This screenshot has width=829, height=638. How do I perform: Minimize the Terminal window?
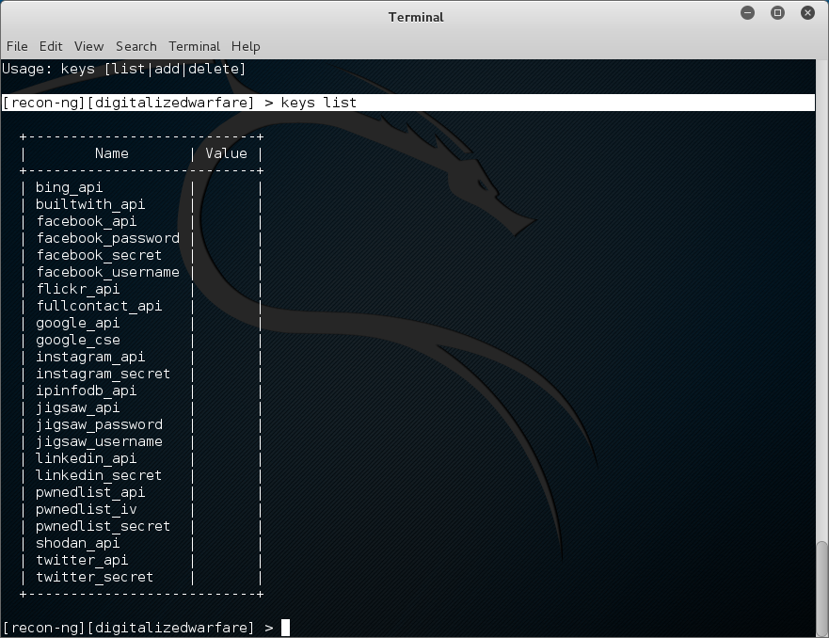click(x=747, y=12)
